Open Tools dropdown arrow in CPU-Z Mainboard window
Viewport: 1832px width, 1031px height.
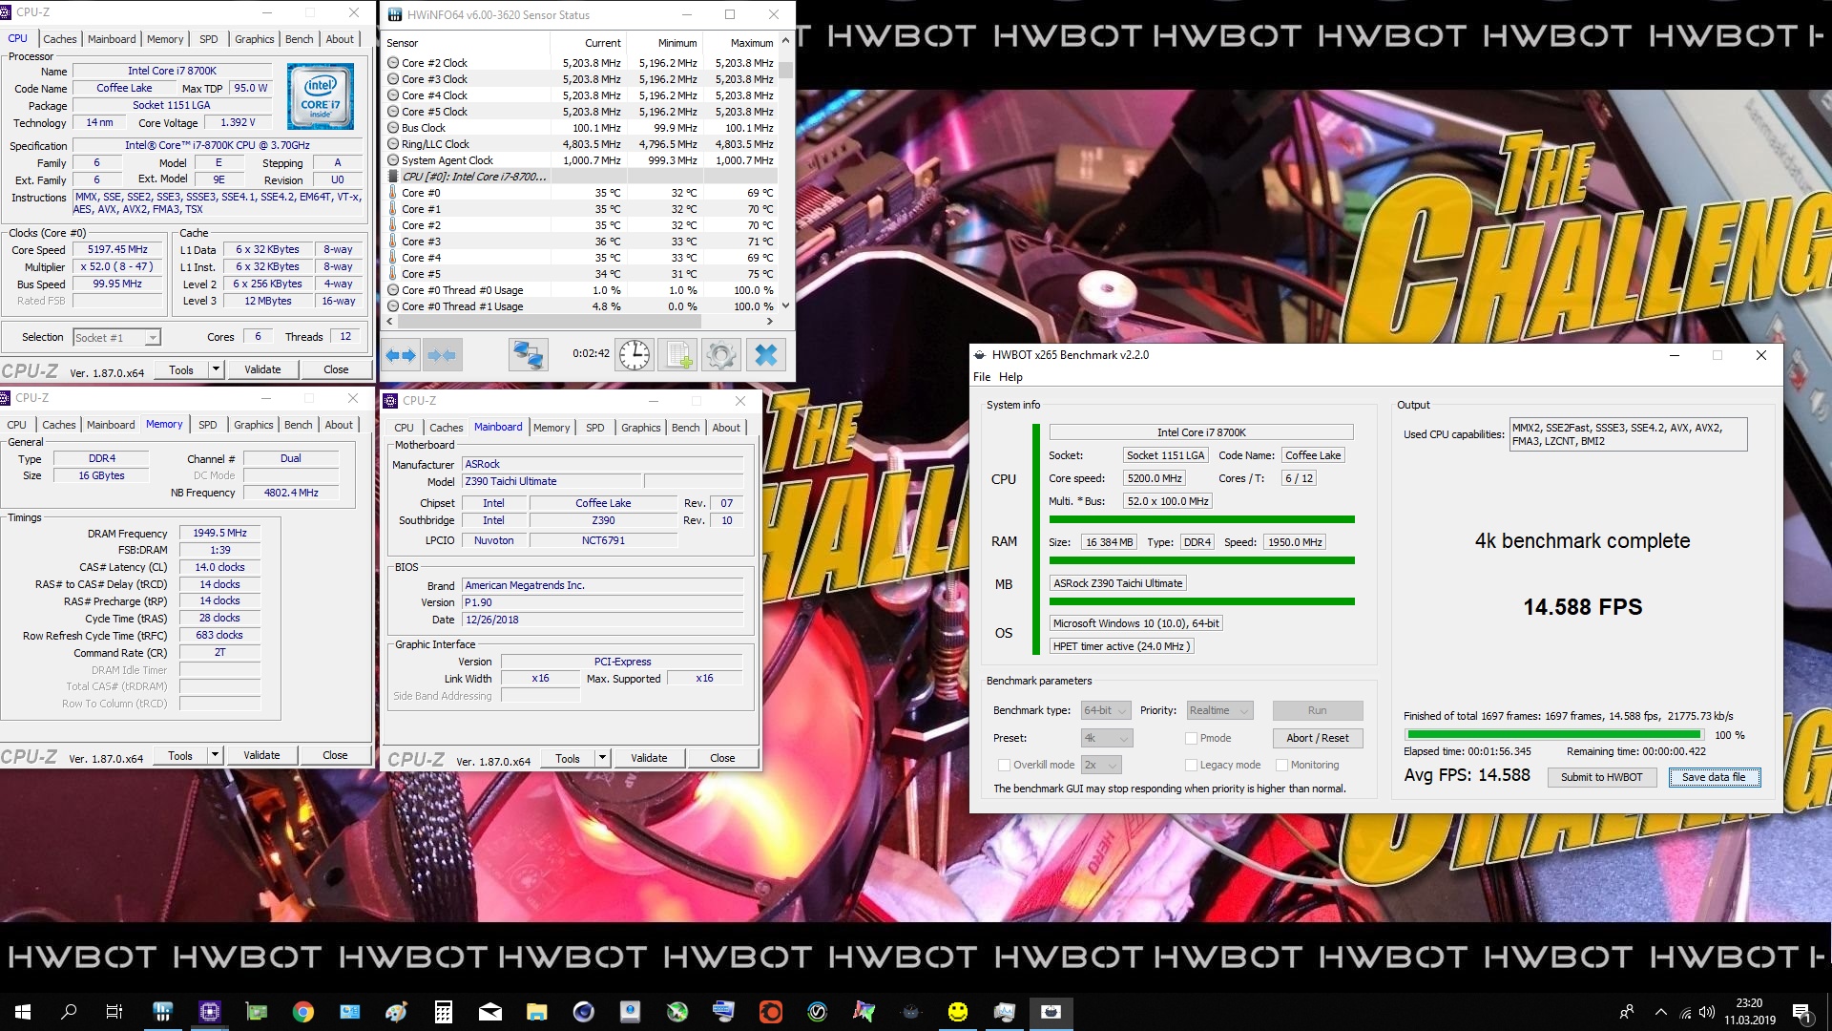click(602, 758)
